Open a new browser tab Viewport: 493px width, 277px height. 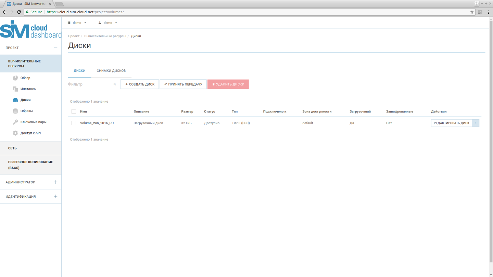click(59, 4)
